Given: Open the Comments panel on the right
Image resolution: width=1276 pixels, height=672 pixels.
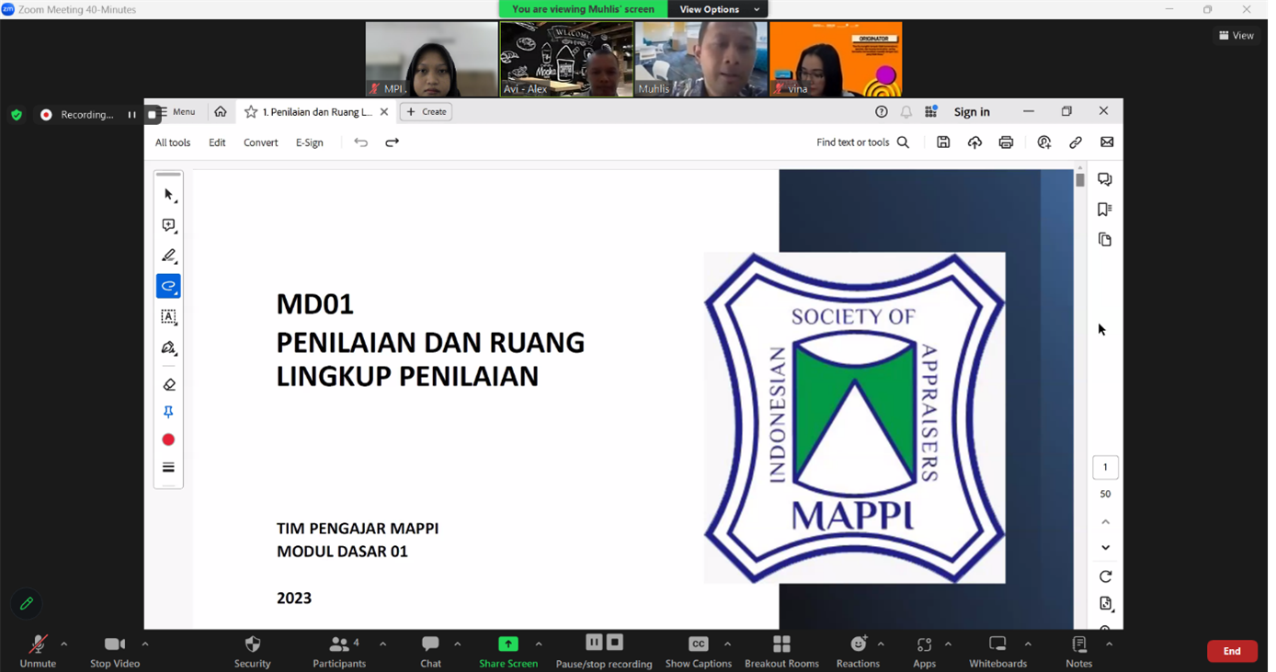Looking at the screenshot, I should [x=1104, y=178].
